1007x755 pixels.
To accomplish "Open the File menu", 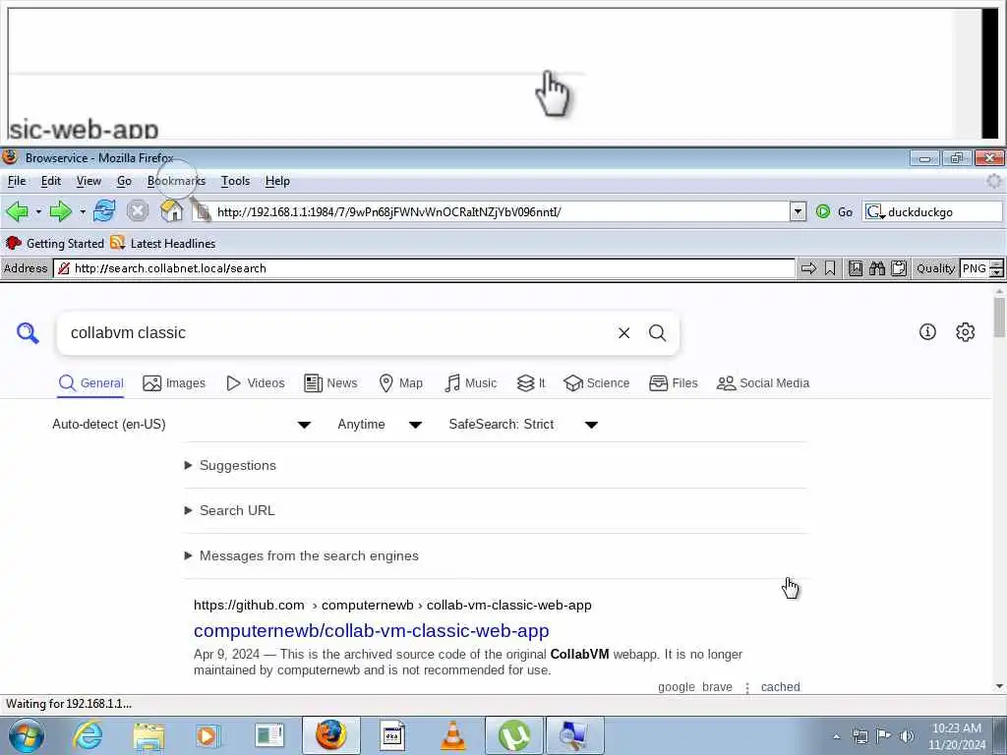I will [x=17, y=181].
